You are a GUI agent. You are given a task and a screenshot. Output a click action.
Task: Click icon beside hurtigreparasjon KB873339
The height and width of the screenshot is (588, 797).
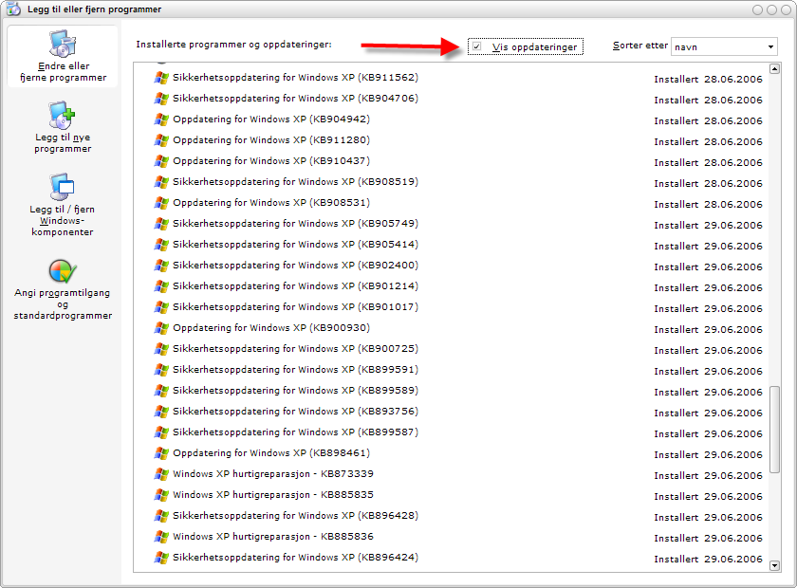pos(161,474)
